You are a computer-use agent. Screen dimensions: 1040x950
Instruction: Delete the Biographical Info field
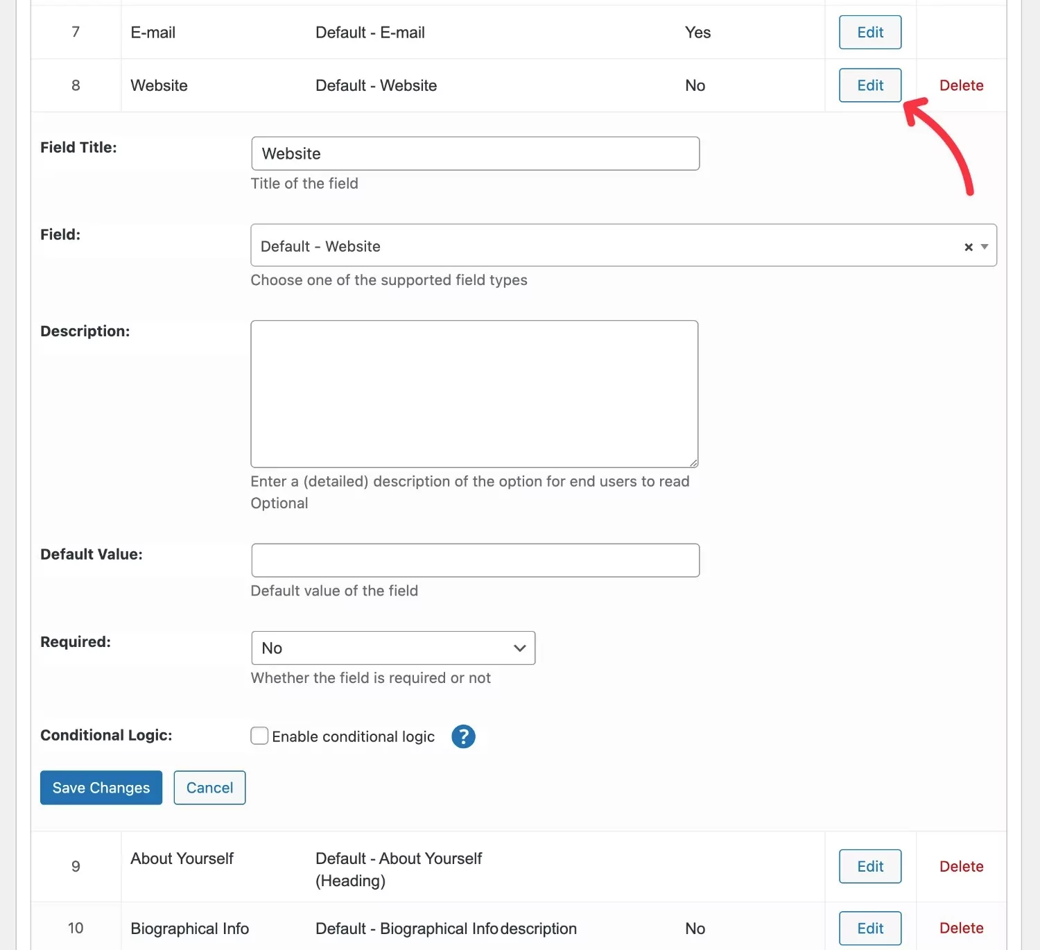[x=961, y=928]
